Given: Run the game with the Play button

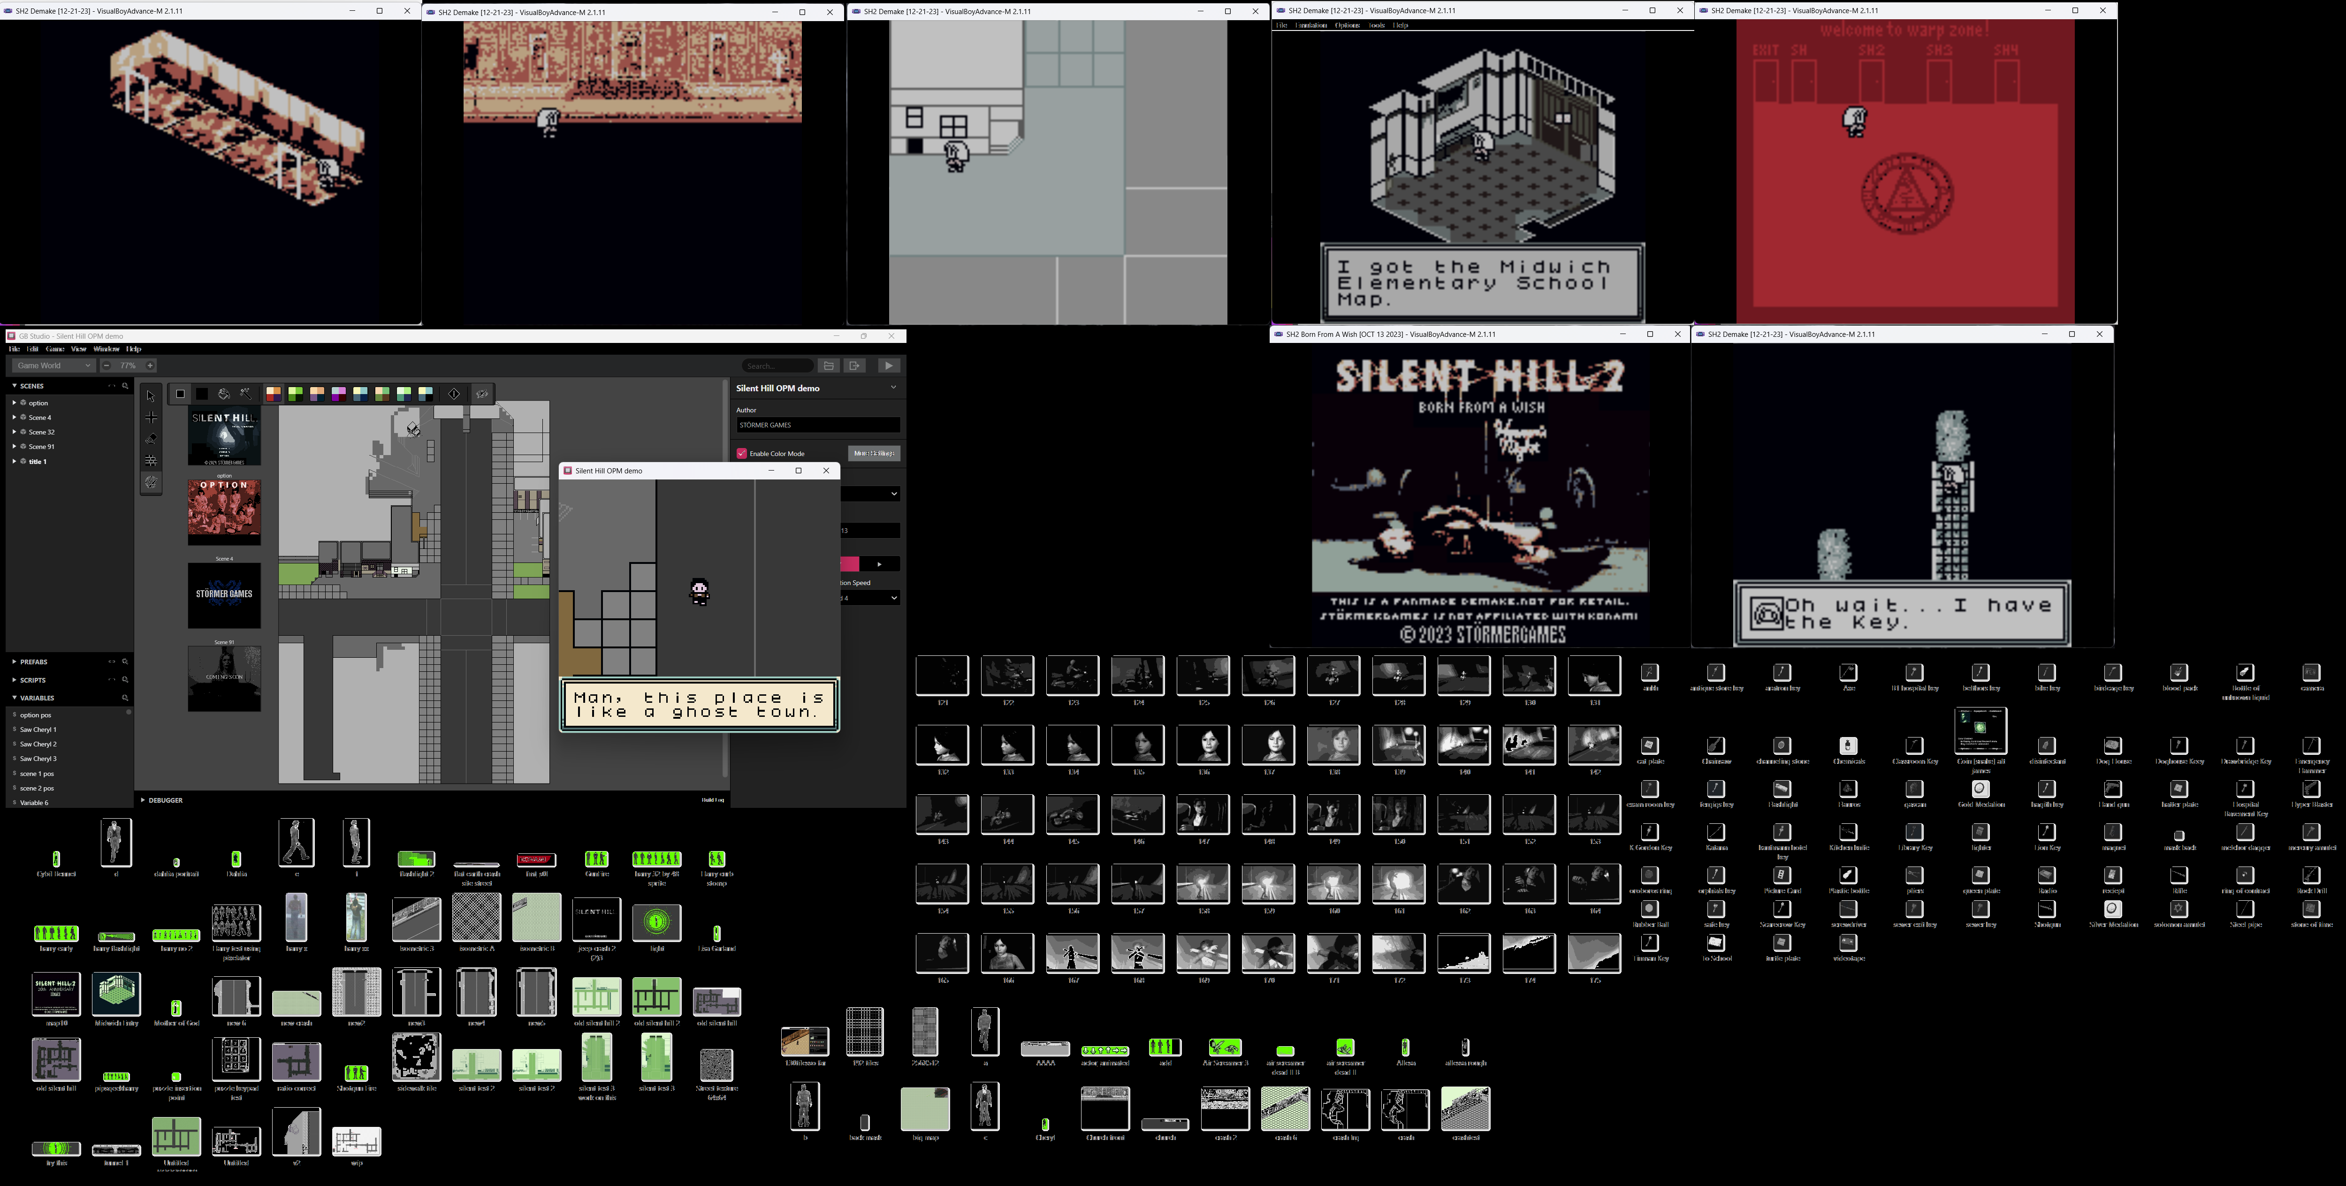Looking at the screenshot, I should click(889, 365).
